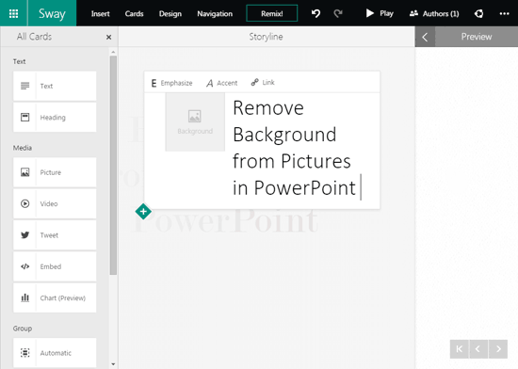Click scroll down arrow in cards panel
Image resolution: width=518 pixels, height=369 pixels.
(x=113, y=364)
